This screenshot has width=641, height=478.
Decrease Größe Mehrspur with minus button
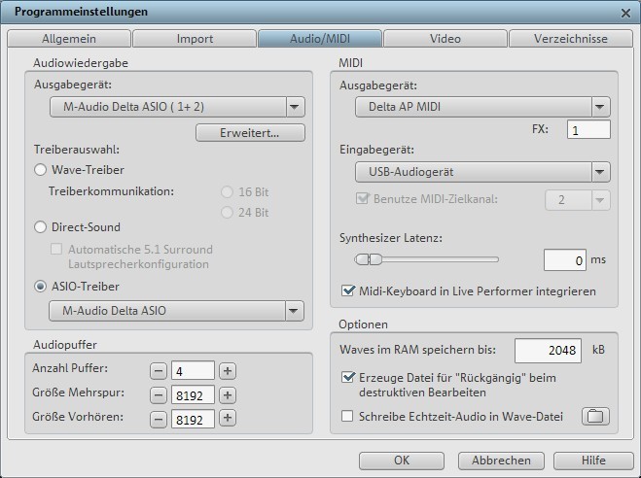pos(159,395)
